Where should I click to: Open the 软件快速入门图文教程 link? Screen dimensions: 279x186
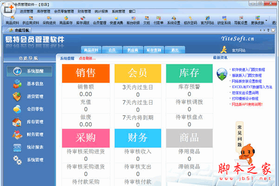pyautogui.click(x=248, y=69)
